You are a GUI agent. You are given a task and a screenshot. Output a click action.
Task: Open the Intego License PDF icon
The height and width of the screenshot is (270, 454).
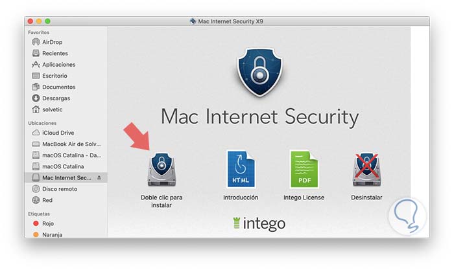click(x=304, y=169)
